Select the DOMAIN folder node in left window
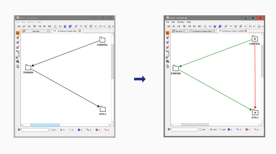 pyautogui.click(x=28, y=67)
